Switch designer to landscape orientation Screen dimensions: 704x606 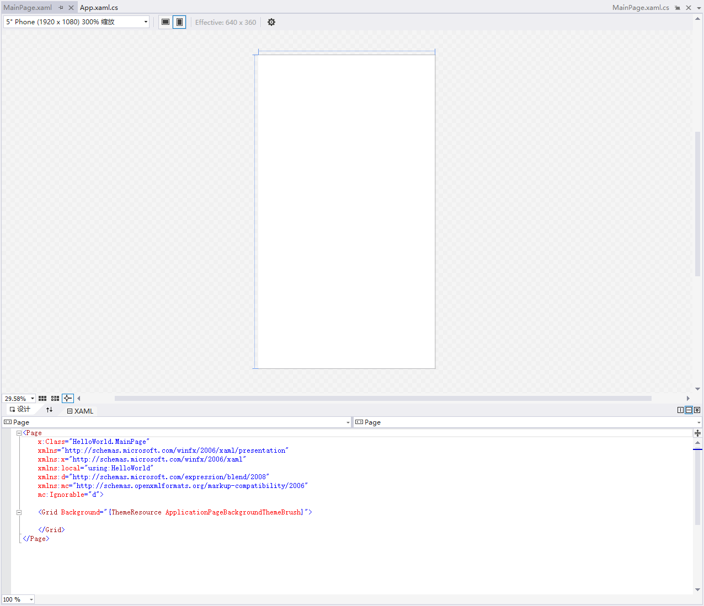[x=166, y=22]
